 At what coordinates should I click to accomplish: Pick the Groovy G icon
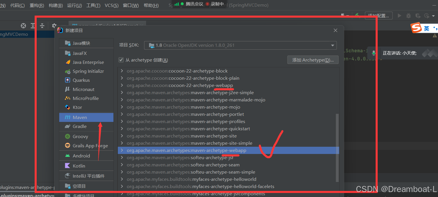(68, 136)
